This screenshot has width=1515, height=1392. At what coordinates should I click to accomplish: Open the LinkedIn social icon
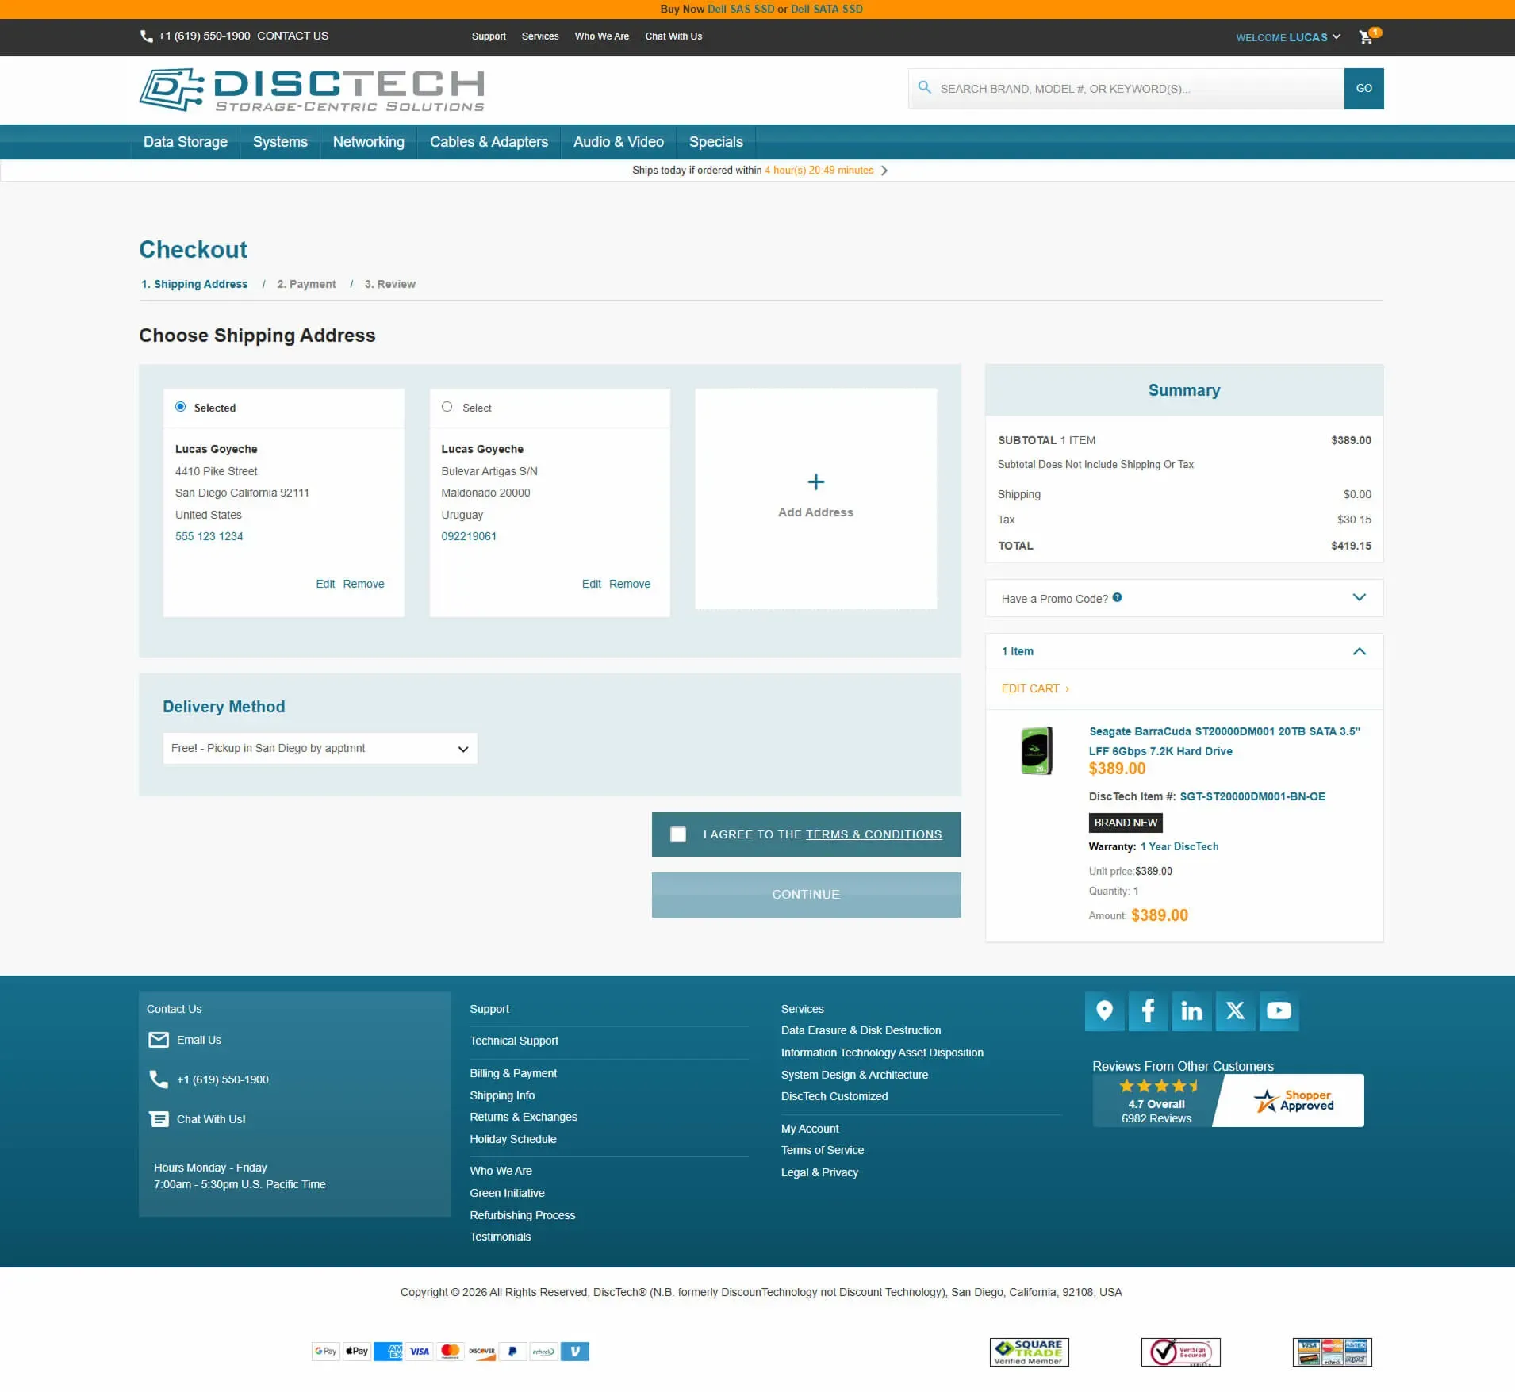tap(1191, 1010)
